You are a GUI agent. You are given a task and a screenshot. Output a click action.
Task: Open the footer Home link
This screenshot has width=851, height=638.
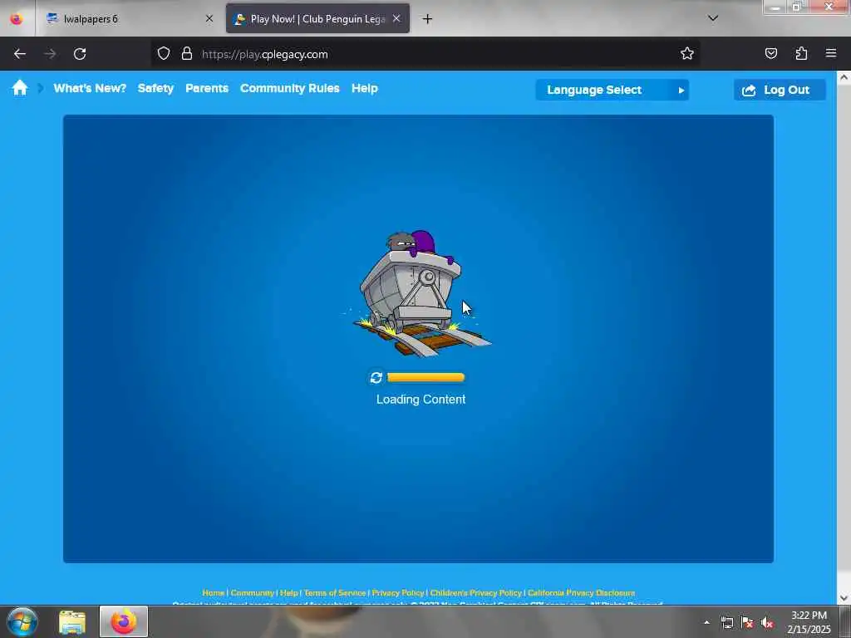pyautogui.click(x=214, y=593)
